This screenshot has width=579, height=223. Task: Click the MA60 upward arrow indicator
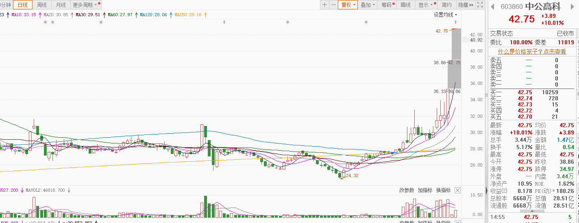click(x=137, y=15)
